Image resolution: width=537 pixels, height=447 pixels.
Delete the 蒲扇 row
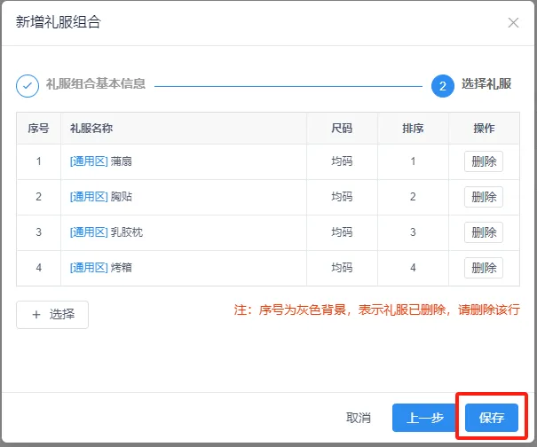tap(483, 161)
